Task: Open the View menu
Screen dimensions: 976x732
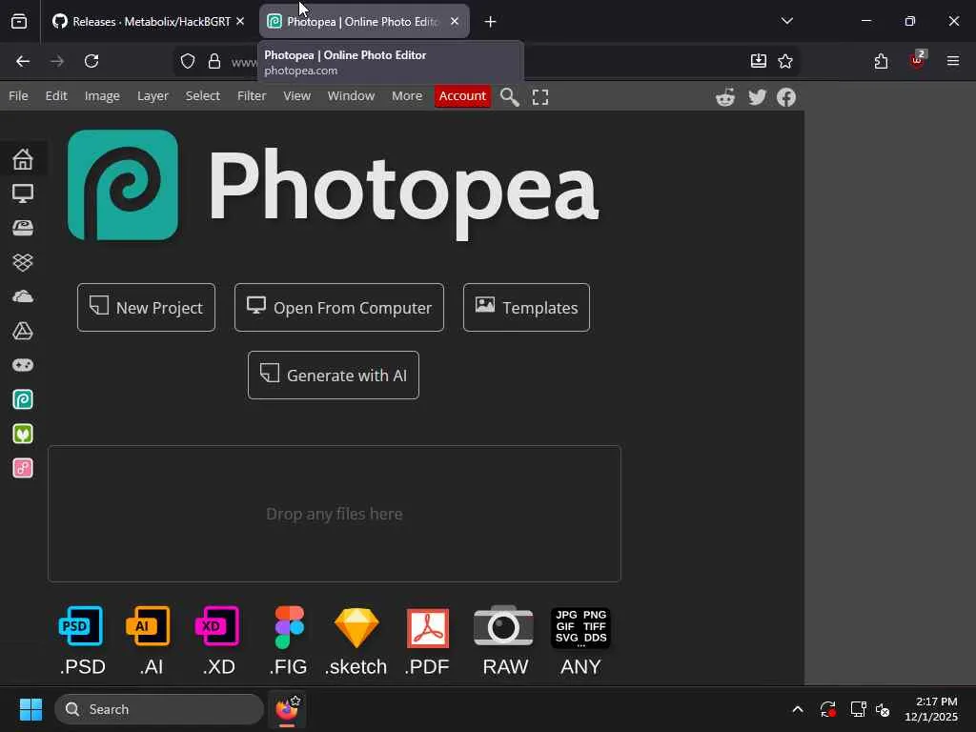Action: [297, 96]
